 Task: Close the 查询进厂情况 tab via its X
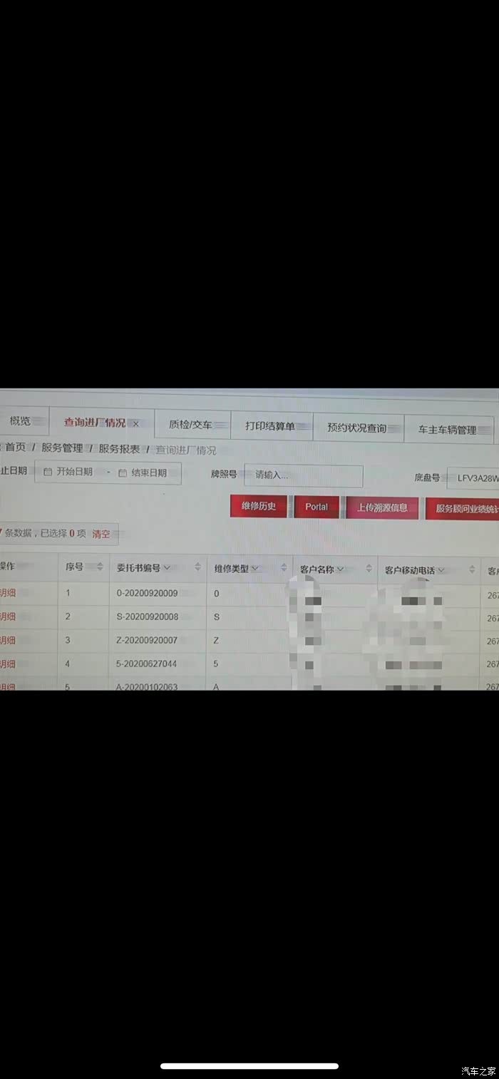point(135,424)
